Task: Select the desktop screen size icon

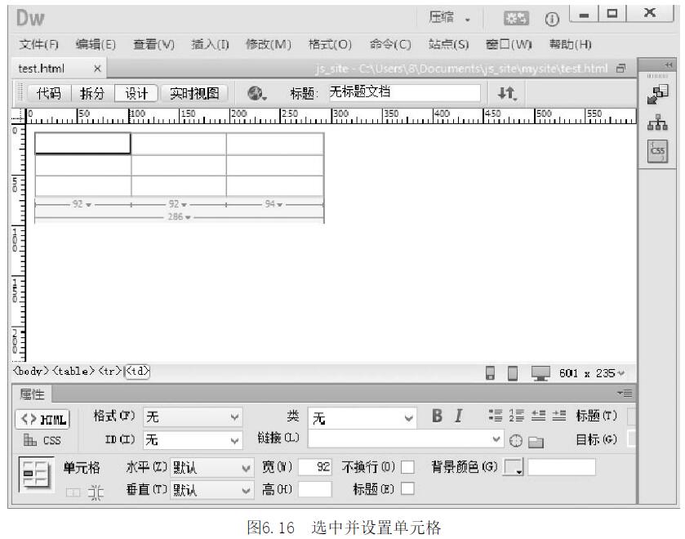Action: pos(540,373)
